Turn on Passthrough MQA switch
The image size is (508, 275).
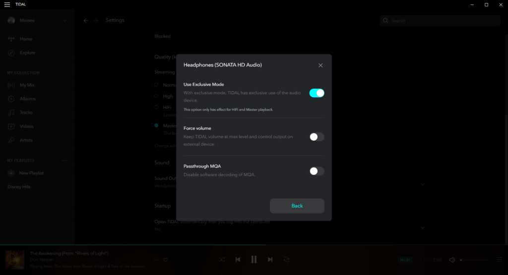click(x=317, y=171)
